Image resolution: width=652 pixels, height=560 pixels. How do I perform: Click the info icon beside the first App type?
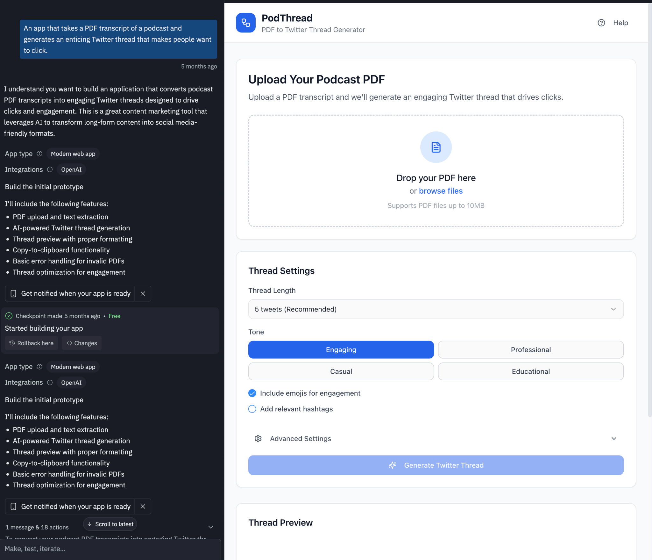click(39, 154)
